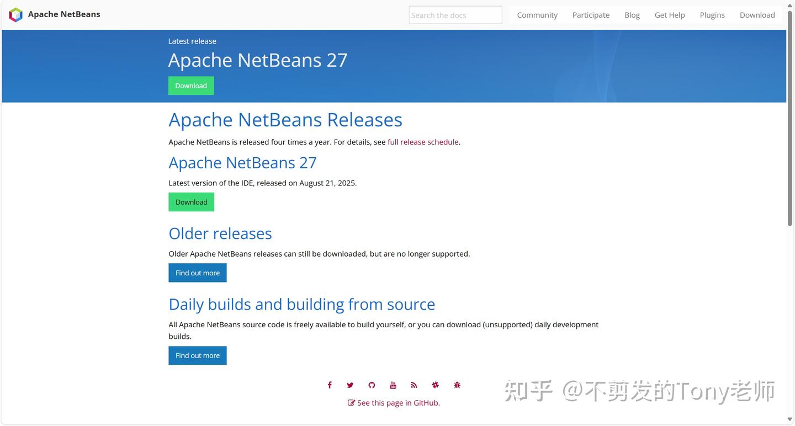Click the page vertical scrollbar thumb
795x426 pixels.
tap(790, 118)
